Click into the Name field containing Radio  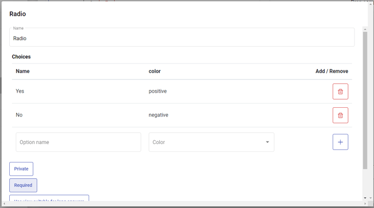point(182,37)
